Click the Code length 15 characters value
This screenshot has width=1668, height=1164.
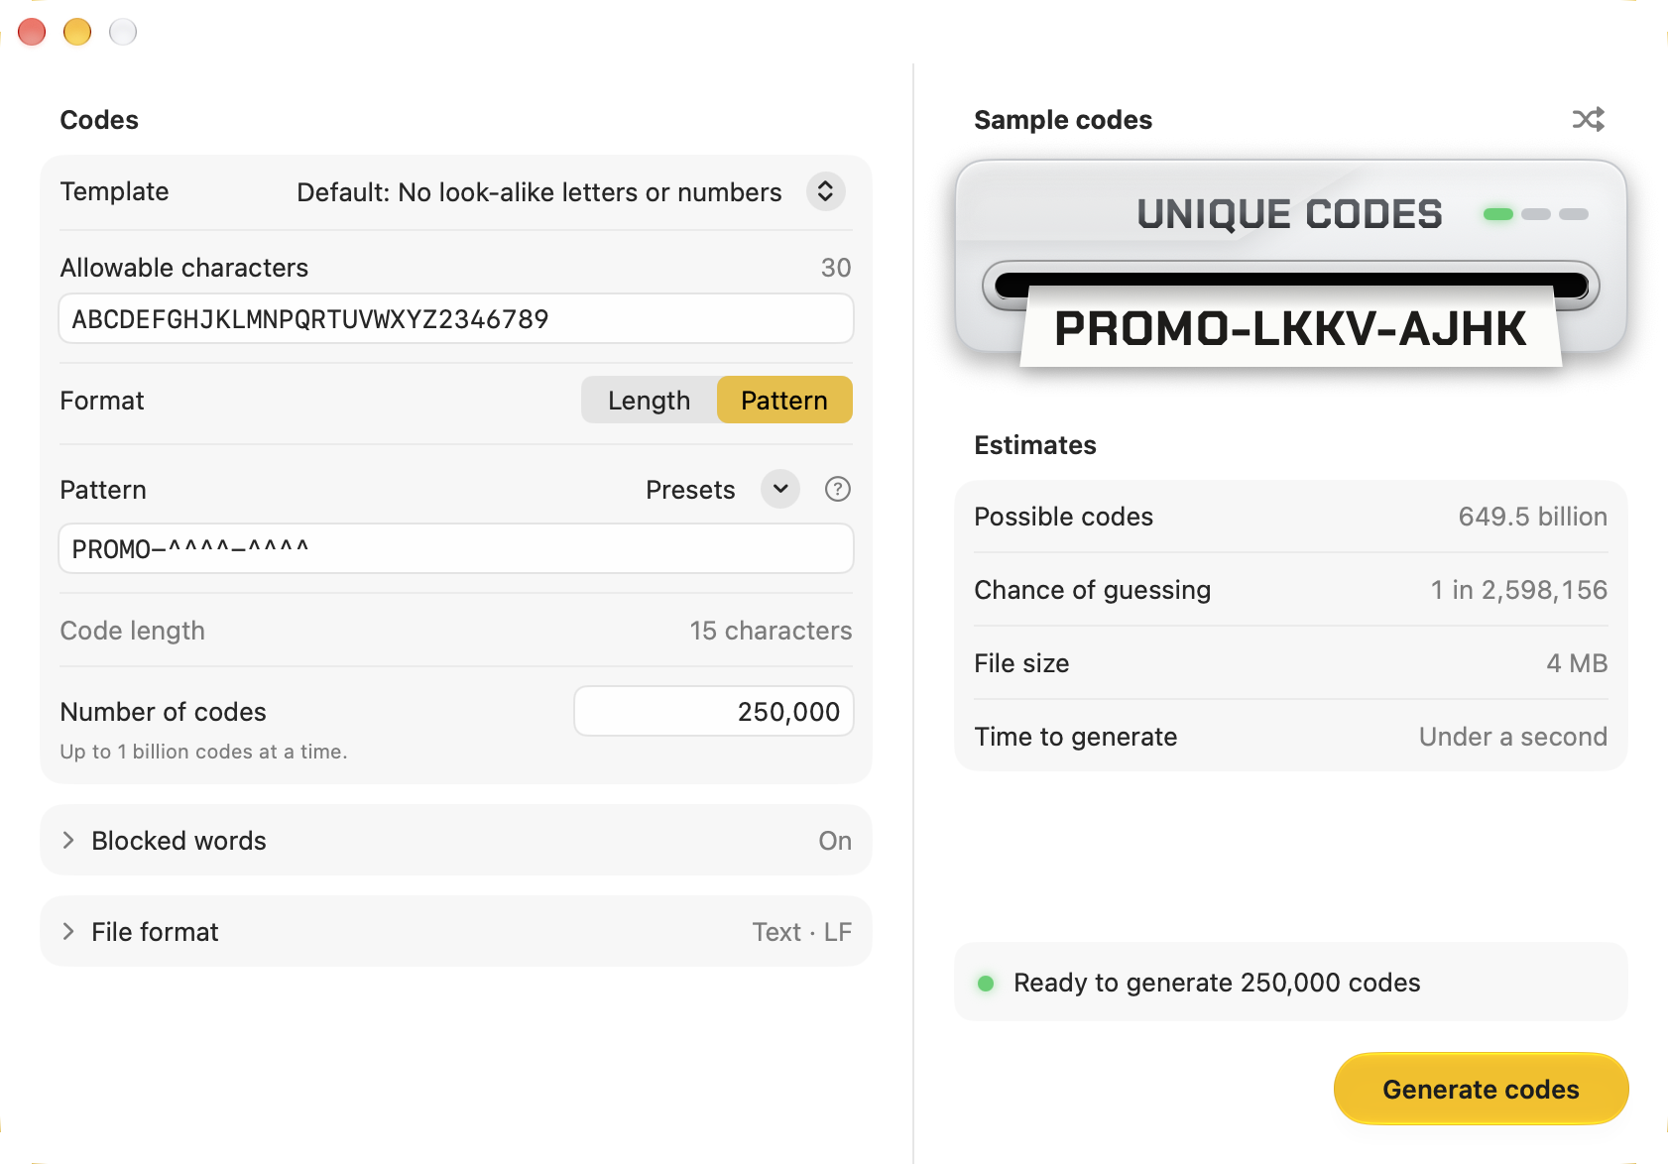(771, 631)
